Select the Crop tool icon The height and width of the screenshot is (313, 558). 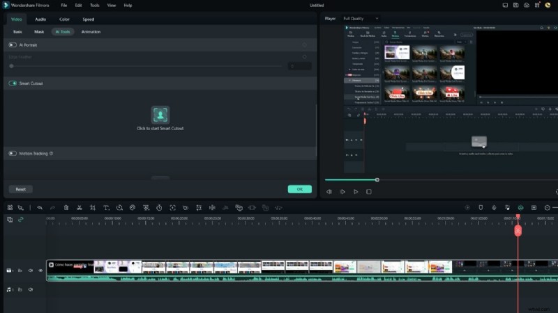click(93, 207)
